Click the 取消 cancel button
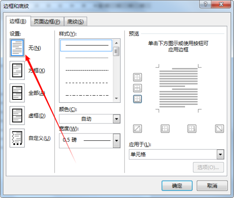 212,186
